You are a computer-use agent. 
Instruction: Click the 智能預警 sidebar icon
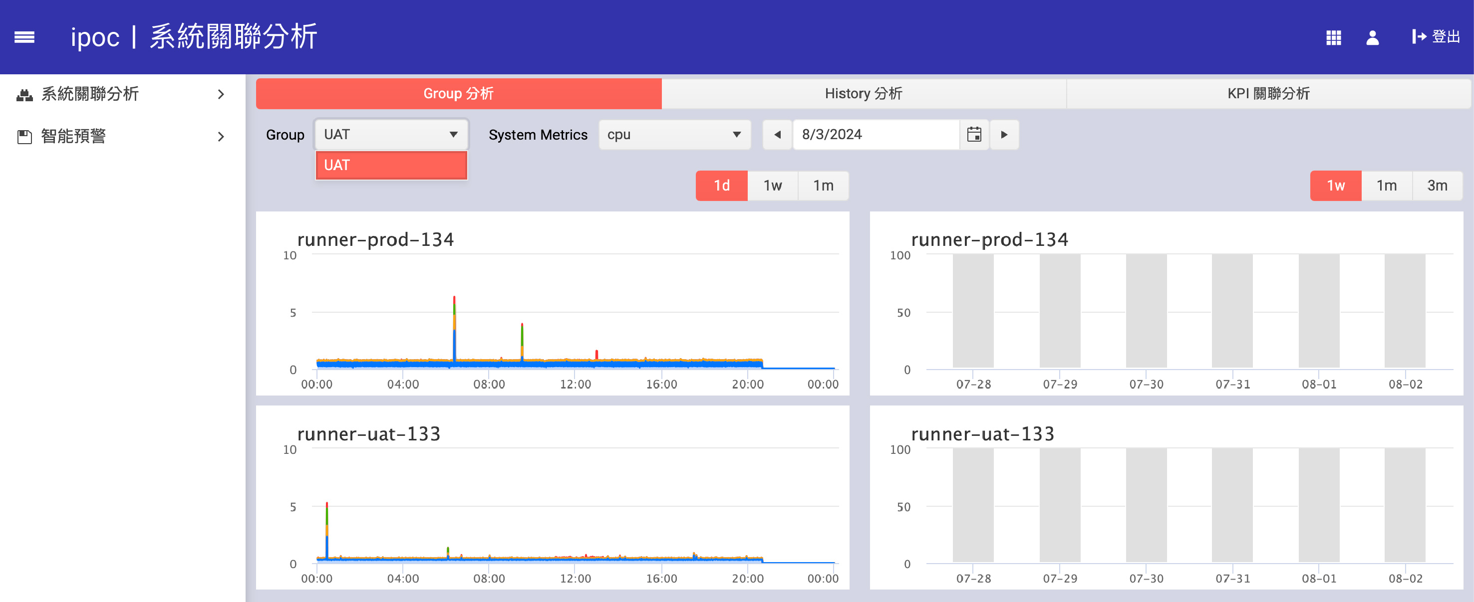(24, 137)
